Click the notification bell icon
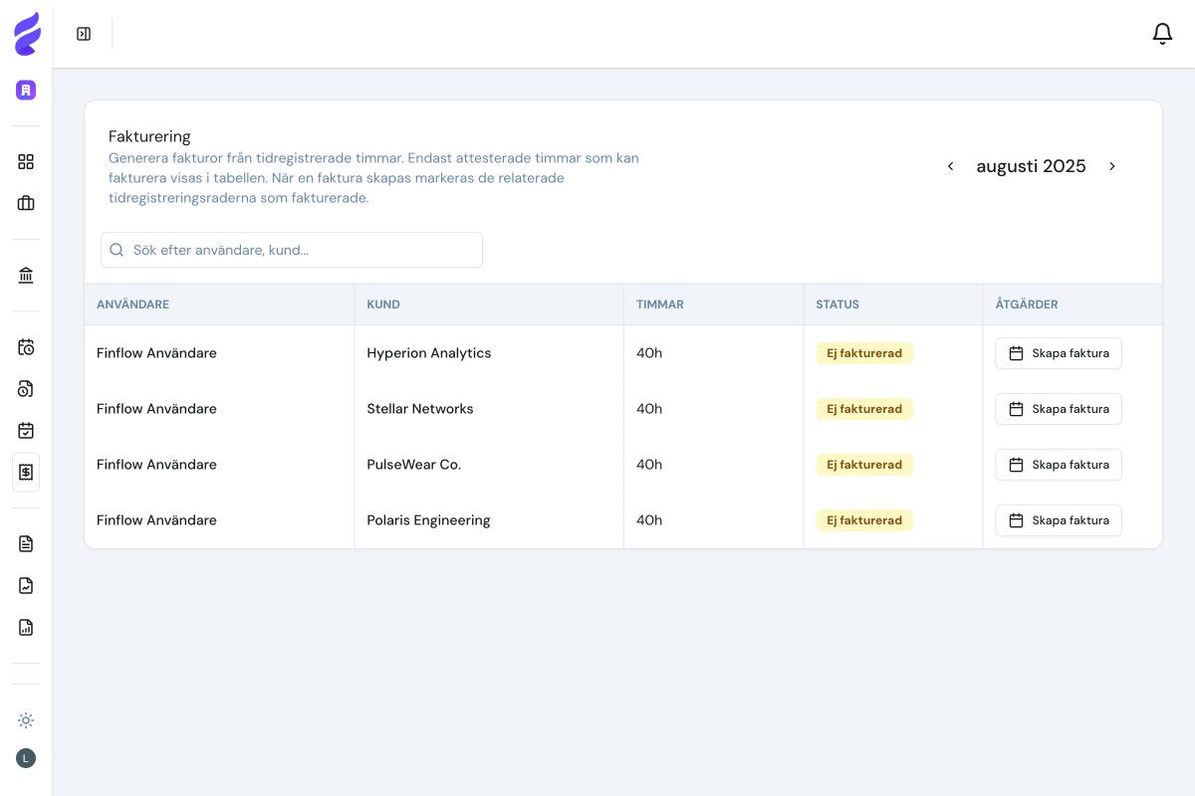 tap(1162, 33)
